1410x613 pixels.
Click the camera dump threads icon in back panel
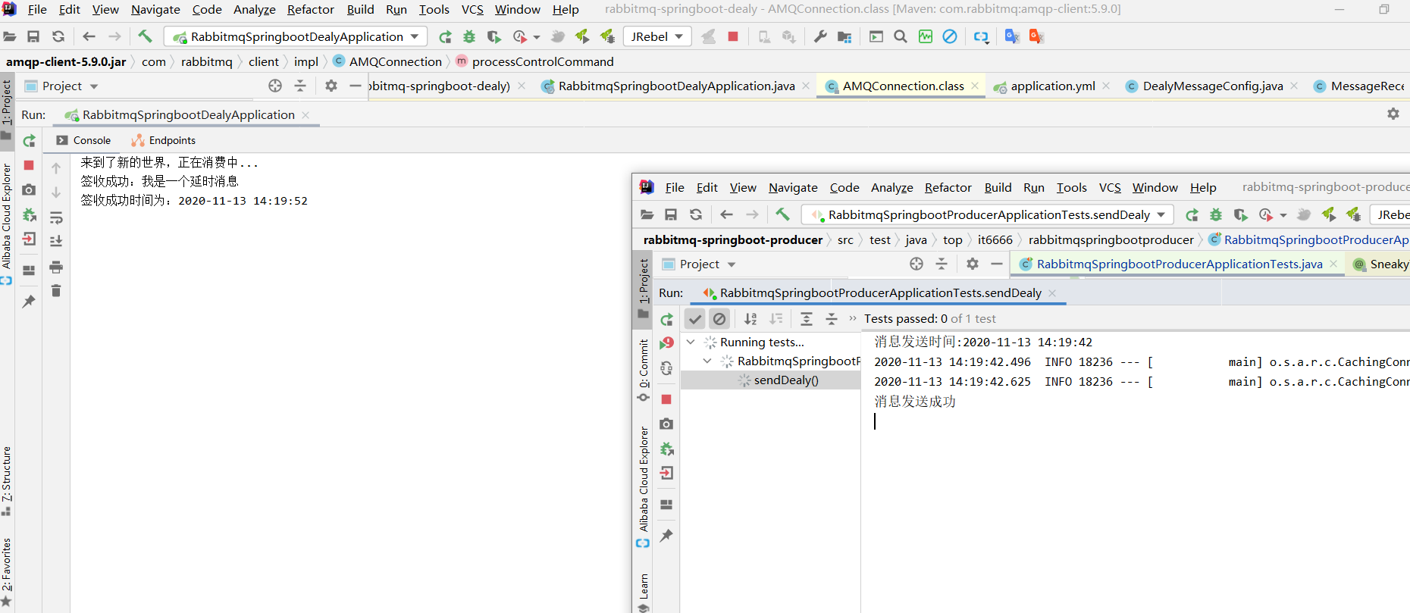tap(29, 189)
